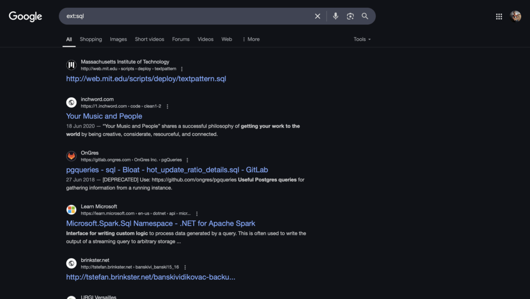Click the learn.microsoft.com en-us dotnet breadcrumb
Image resolution: width=530 pixels, height=299 pixels.
click(x=136, y=213)
